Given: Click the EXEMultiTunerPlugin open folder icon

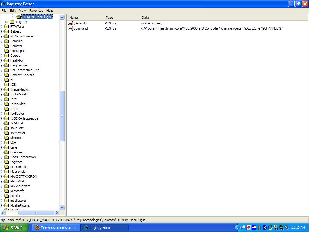Looking at the screenshot, I should pyautogui.click(x=18, y=17).
